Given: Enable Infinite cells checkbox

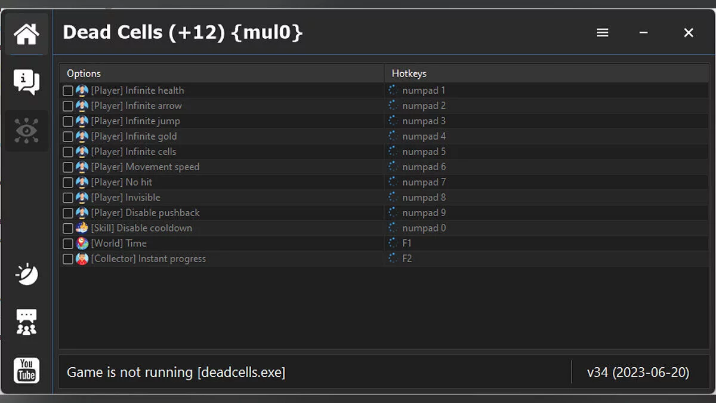Looking at the screenshot, I should (x=68, y=152).
